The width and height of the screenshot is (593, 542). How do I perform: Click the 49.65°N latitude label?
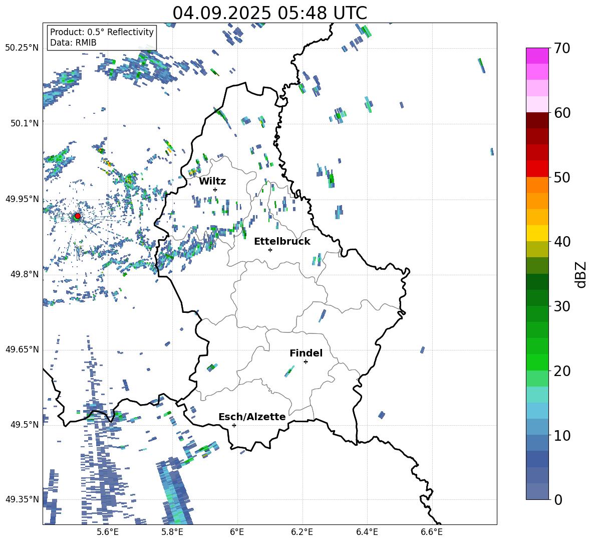pyautogui.click(x=22, y=349)
